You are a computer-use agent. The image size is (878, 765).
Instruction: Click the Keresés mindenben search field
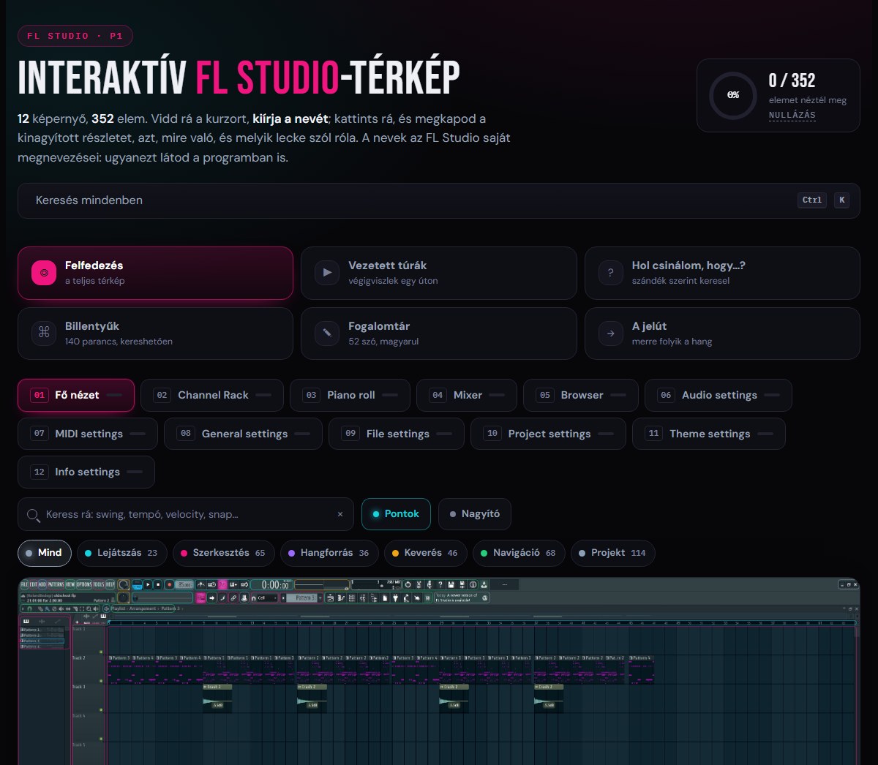[439, 200]
